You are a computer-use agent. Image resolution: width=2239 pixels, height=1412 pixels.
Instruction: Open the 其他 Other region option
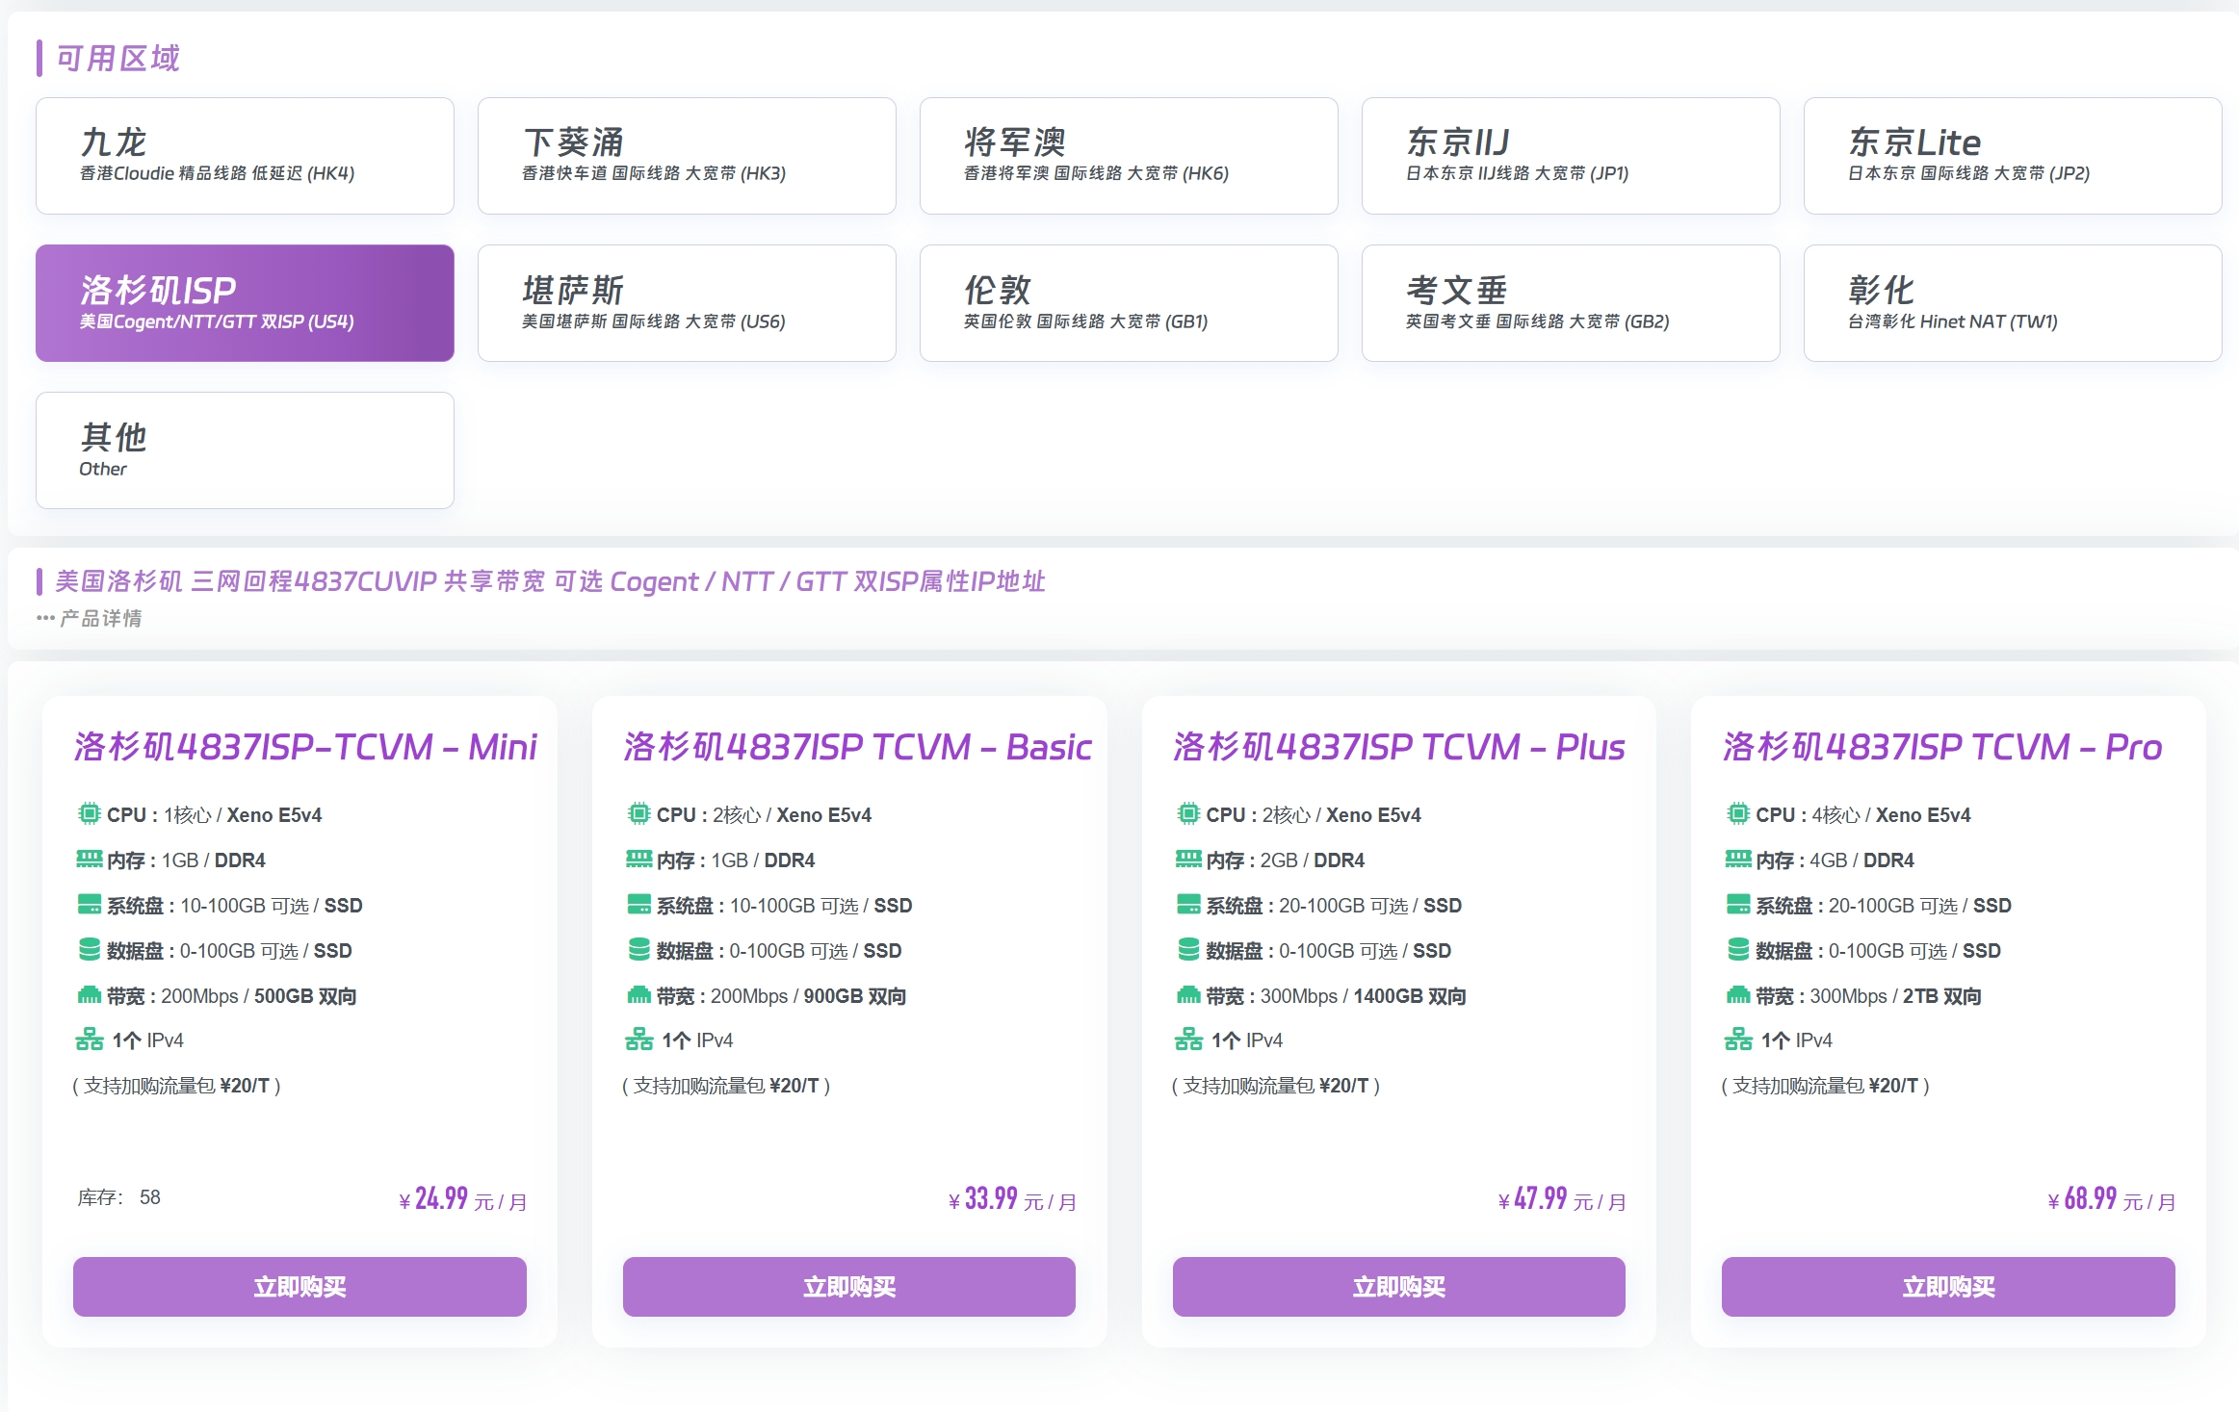pyautogui.click(x=245, y=450)
